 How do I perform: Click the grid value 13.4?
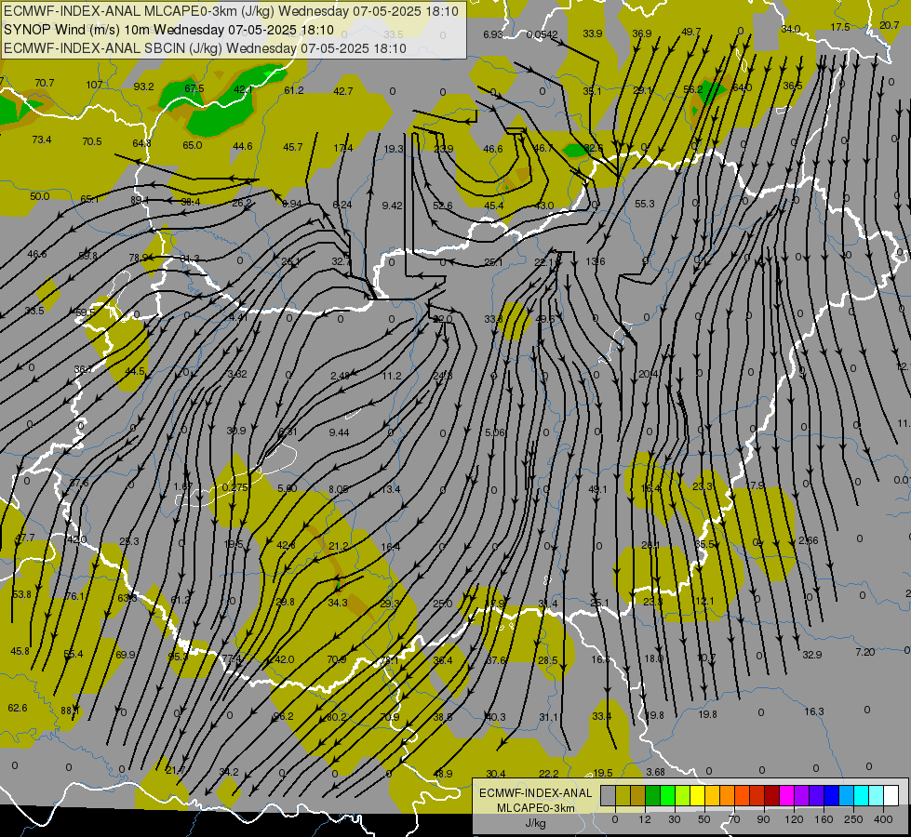click(x=391, y=489)
